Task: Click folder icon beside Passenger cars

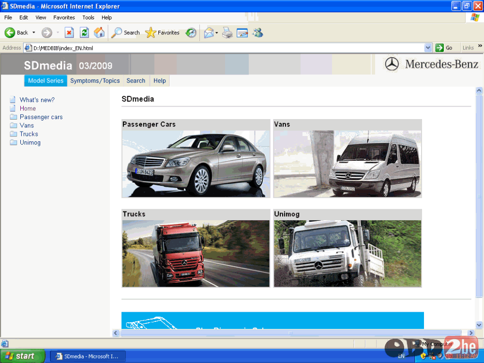Action: (13, 117)
